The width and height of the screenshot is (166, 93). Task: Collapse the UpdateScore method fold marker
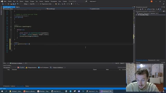(11, 44)
